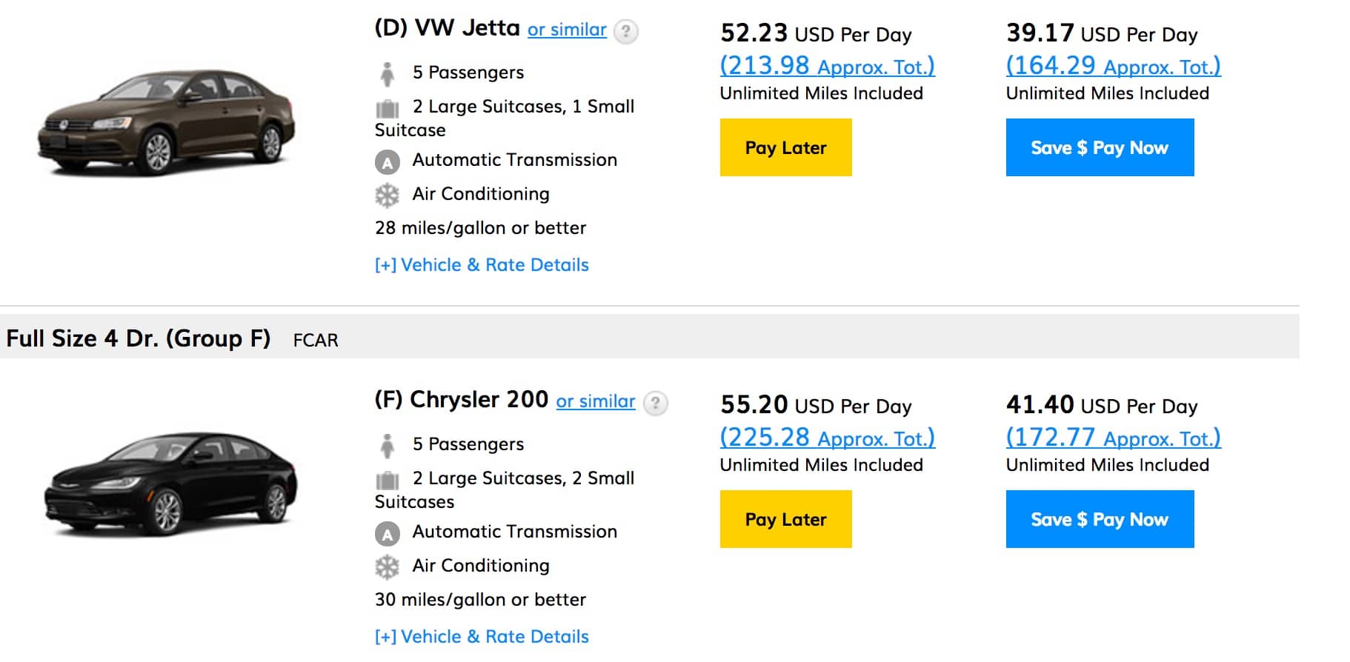
Task: Click the suitcase icon on the VW Jetta listing
Action: coord(388,107)
